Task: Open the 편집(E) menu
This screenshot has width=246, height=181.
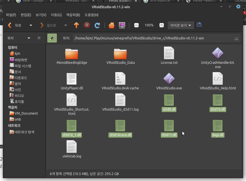Action: point(26,15)
